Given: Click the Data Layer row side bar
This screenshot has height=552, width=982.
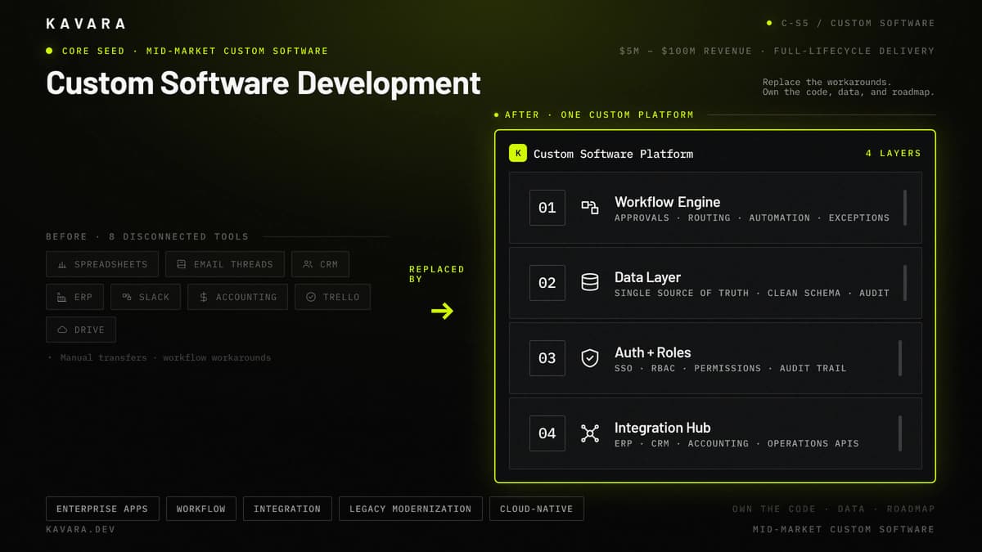Looking at the screenshot, I should 905,283.
